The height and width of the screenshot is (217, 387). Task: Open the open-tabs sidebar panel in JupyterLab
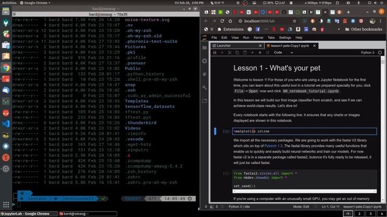(x=204, y=101)
